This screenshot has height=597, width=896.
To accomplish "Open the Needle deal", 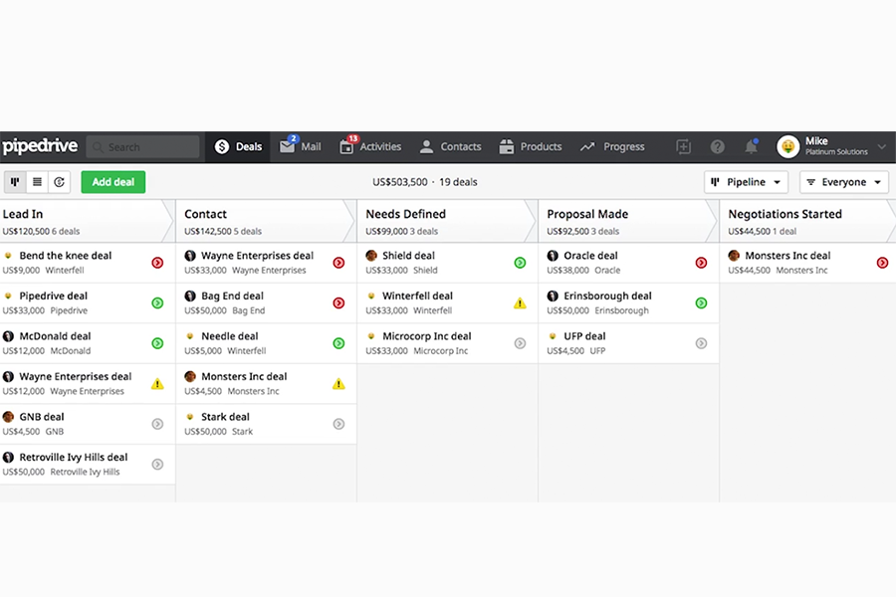I will coord(266,343).
